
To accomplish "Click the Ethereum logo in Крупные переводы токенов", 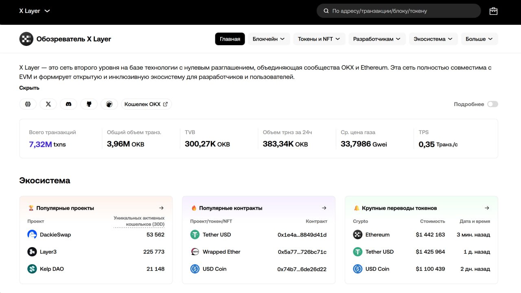I will coord(358,234).
